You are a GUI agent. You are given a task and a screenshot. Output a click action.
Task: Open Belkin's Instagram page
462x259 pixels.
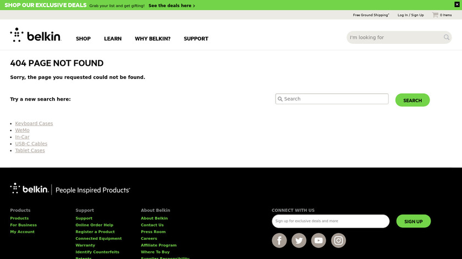(338, 240)
